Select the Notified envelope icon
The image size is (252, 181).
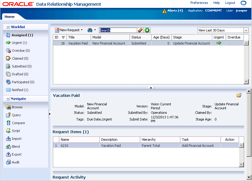[8, 90]
